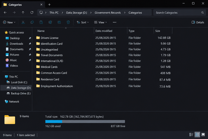Screen dimensions: 208x139
Task: Click the Drivers License folder icon
Action: pyautogui.click(x=38, y=38)
